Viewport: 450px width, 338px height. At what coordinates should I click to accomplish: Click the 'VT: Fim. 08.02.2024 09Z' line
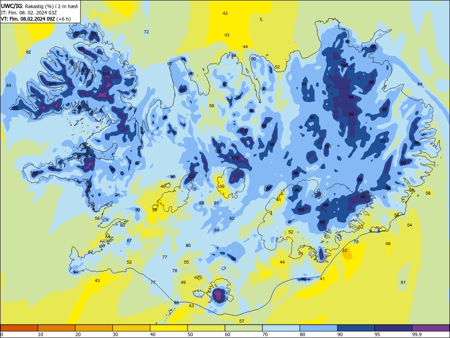pyautogui.click(x=28, y=19)
